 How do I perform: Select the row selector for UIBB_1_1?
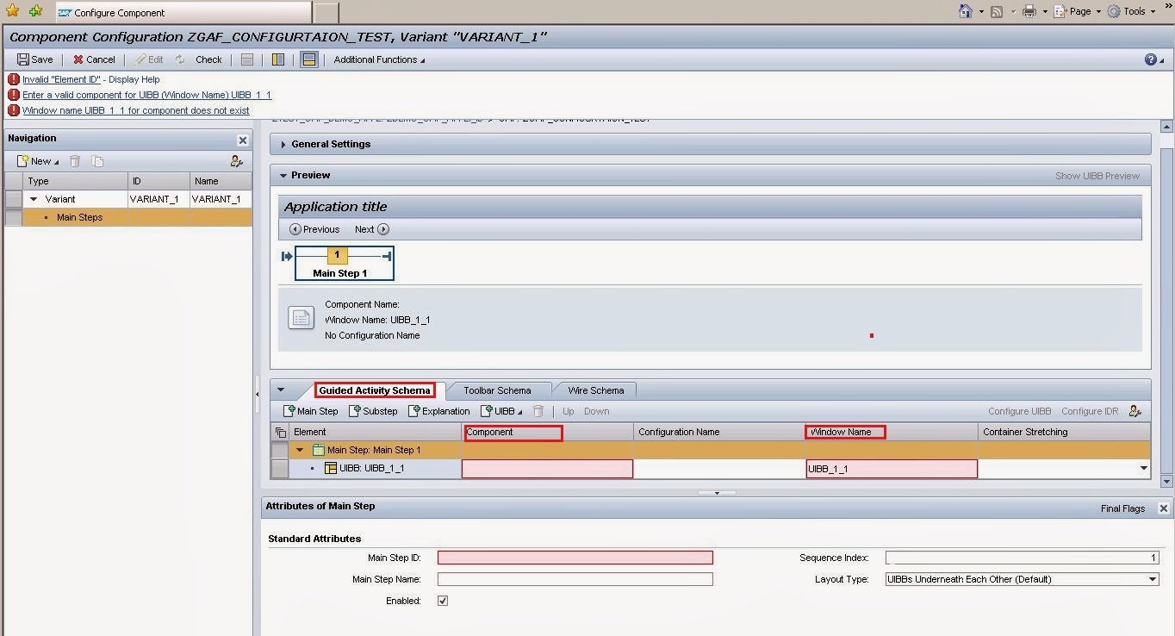point(279,468)
